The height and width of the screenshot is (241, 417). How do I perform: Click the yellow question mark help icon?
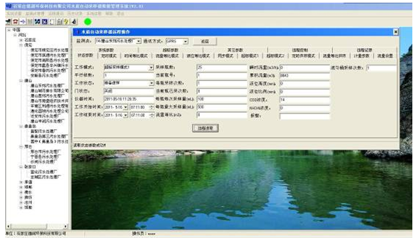click(x=66, y=22)
